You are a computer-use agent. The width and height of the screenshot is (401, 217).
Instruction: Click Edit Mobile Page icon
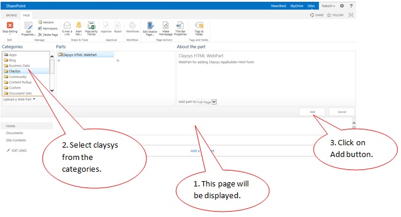coord(150,25)
